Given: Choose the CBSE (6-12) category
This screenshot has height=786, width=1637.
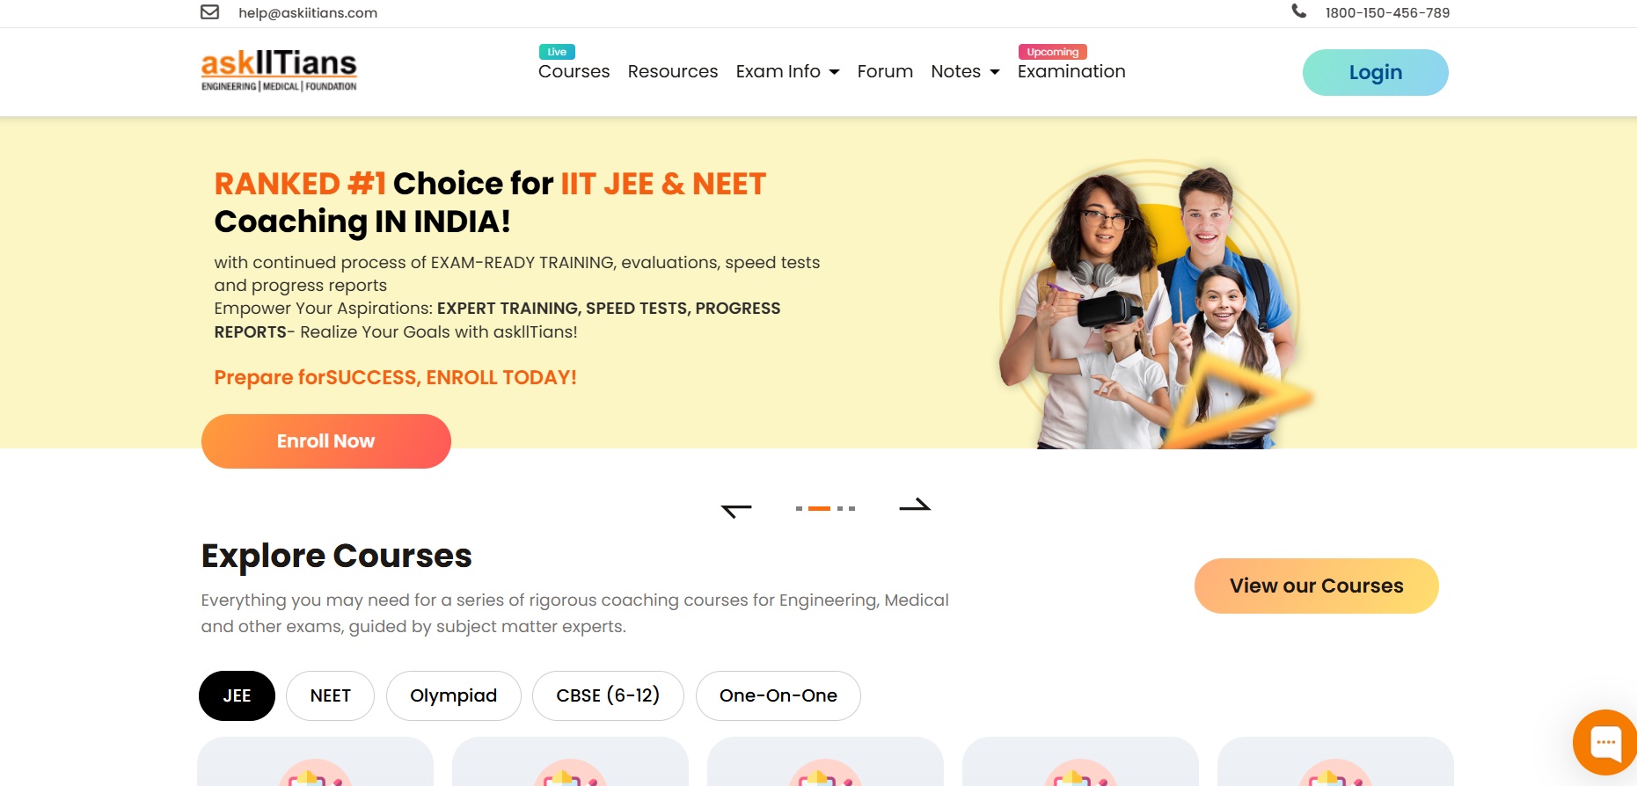Looking at the screenshot, I should [608, 695].
